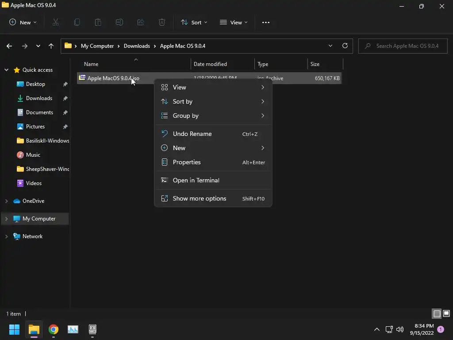Select Network in the sidebar
Image resolution: width=453 pixels, height=340 pixels.
coord(32,236)
